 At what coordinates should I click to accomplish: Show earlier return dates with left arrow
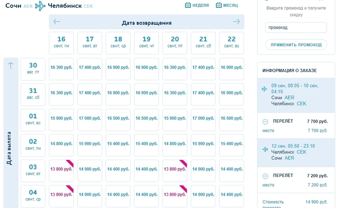click(57, 22)
